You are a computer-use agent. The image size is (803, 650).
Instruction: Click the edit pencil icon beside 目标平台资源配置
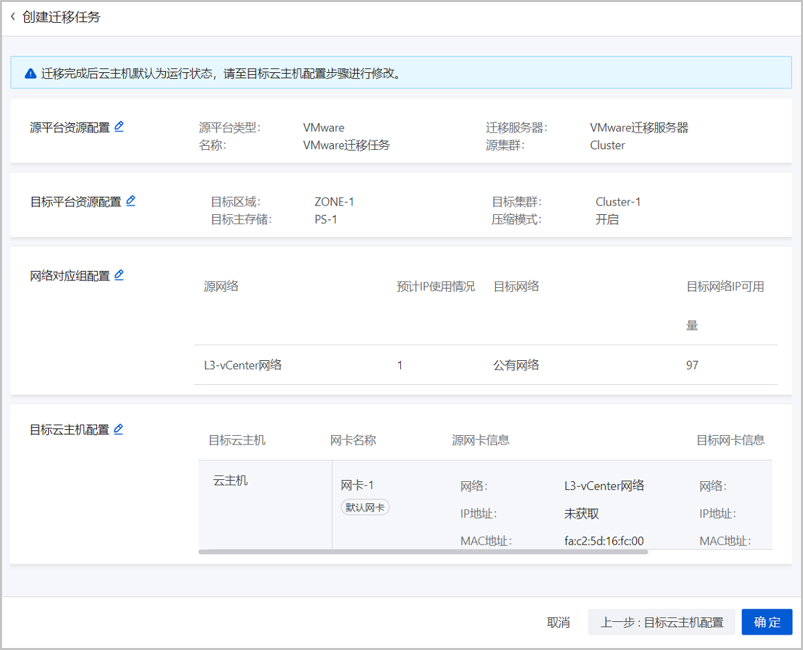tap(130, 200)
